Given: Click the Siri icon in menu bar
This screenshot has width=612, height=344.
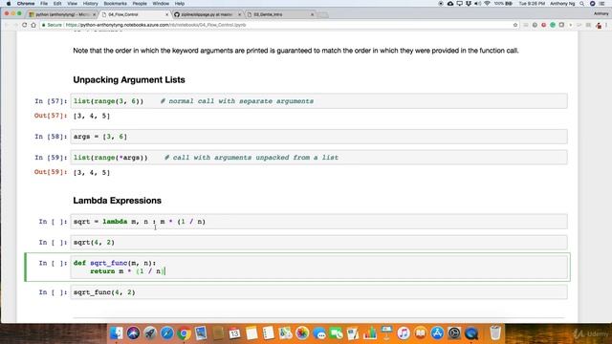Looking at the screenshot, I should pyautogui.click(x=592, y=4).
